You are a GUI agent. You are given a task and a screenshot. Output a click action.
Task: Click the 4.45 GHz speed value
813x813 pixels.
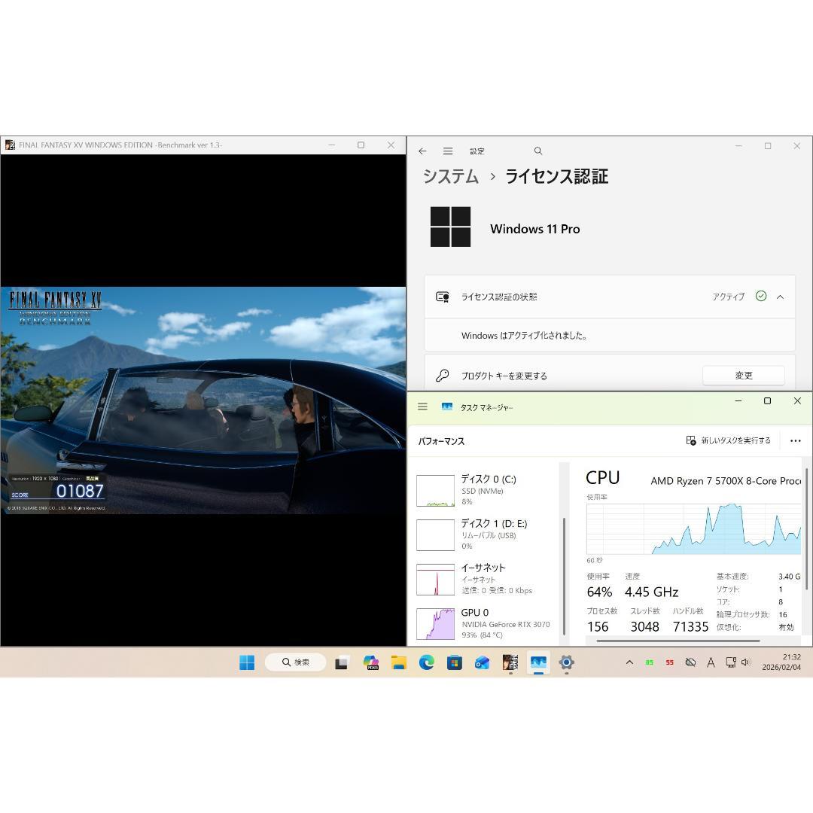(652, 592)
